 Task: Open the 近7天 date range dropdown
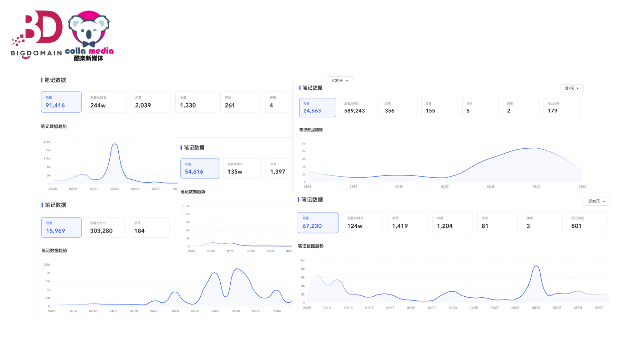coord(572,88)
